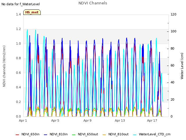This screenshot has height=140, width=186.
Task: Click the Apr 13 x-axis tick label
Action: coord(120,120)
